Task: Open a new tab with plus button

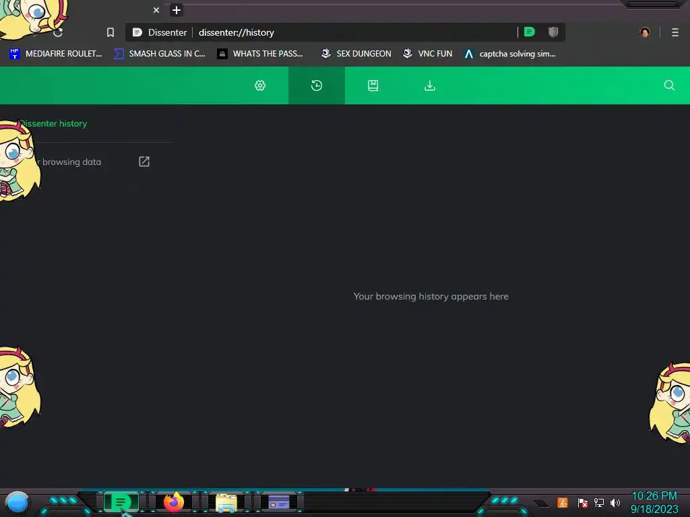Action: tap(176, 10)
